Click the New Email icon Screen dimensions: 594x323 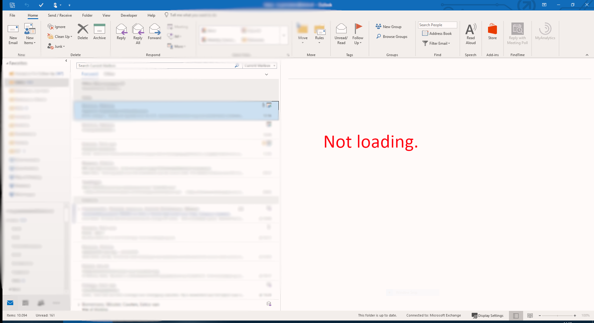13,34
